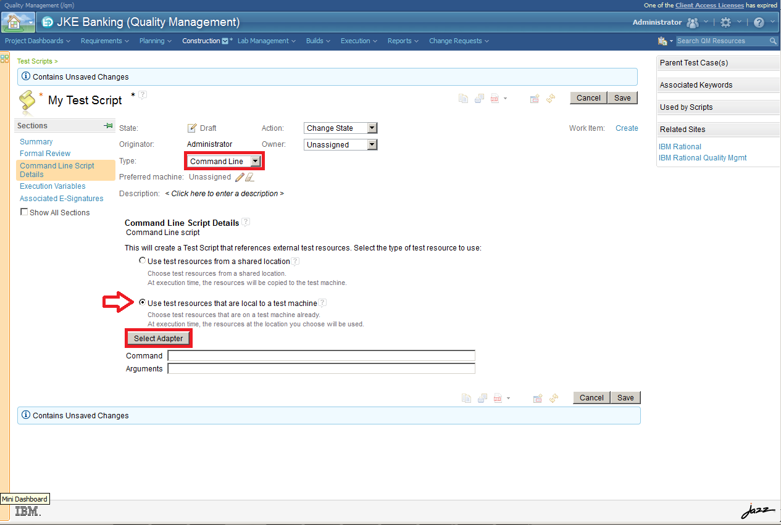781x525 pixels.
Task: Select Use test resources from a shared location
Action: 143,261
